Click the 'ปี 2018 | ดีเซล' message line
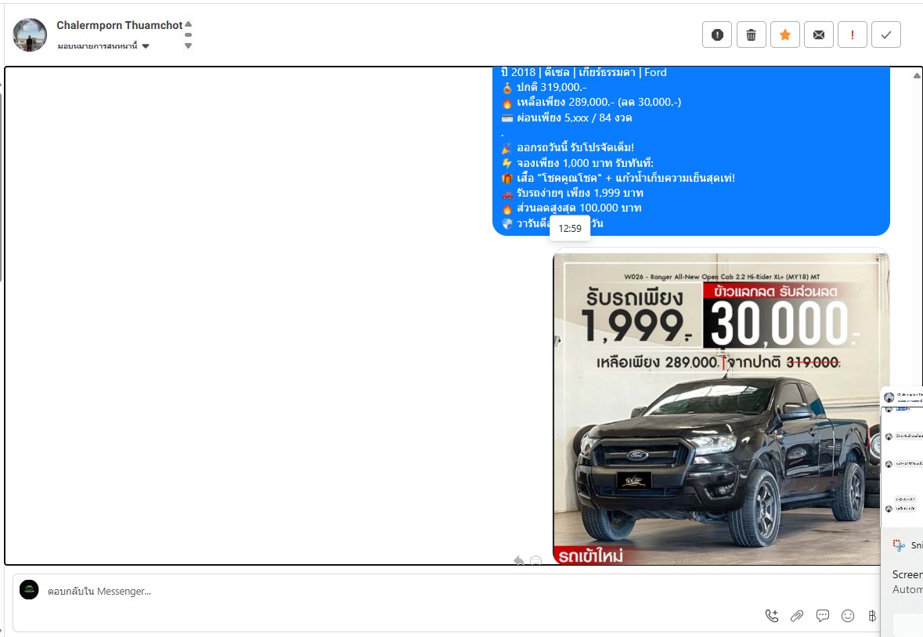Screen dimensions: 923x637 pyautogui.click(x=584, y=73)
